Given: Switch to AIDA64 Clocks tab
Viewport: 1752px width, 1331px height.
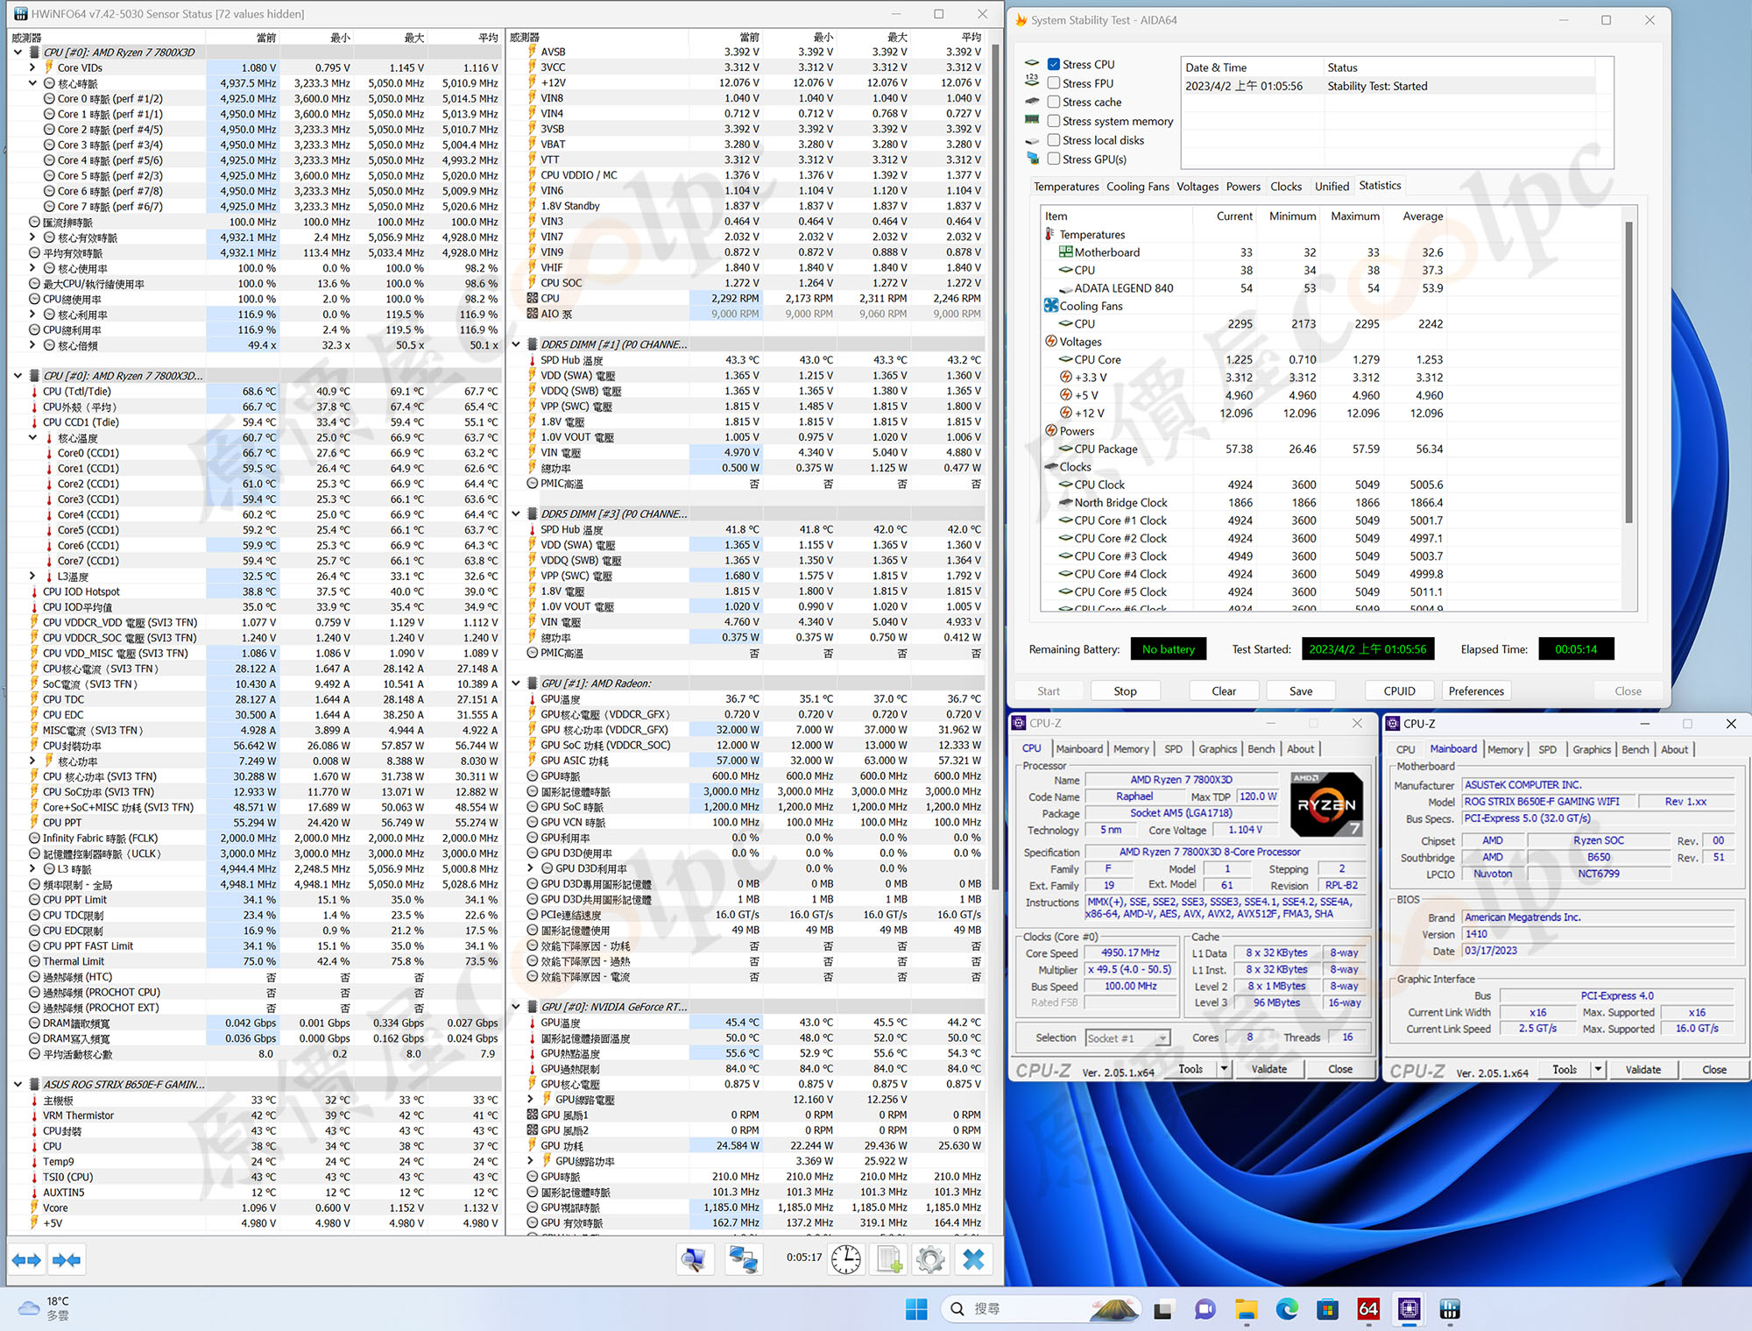Looking at the screenshot, I should click(1285, 187).
